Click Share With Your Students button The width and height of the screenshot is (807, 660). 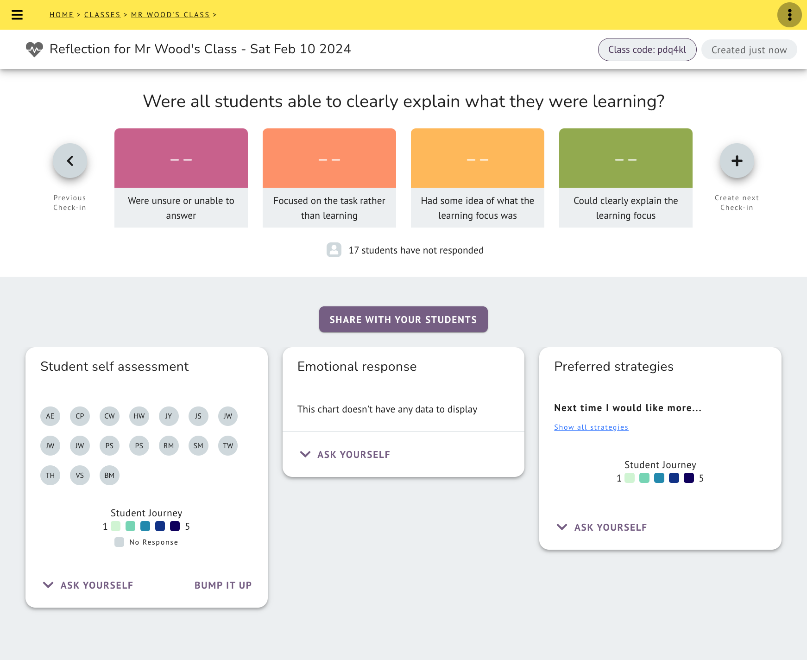[403, 319]
